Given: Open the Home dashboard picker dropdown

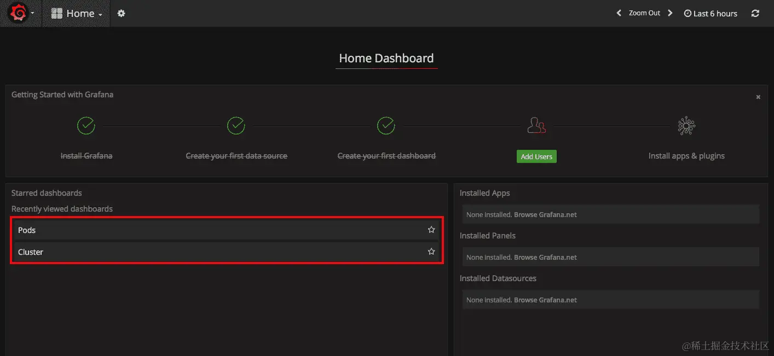Looking at the screenshot, I should tap(77, 14).
